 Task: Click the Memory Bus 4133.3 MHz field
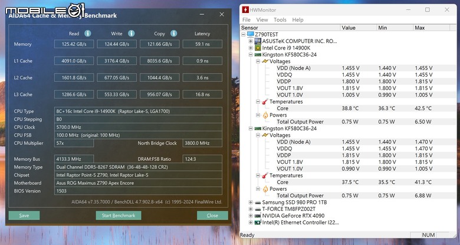click(74, 159)
